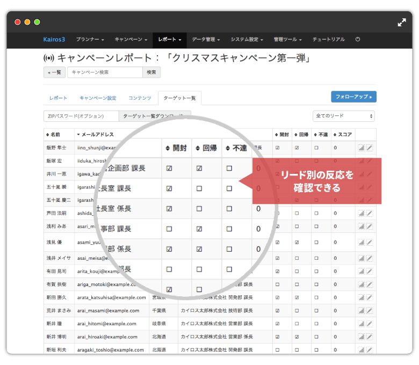Screen dimensions: 419x365
Task: Sort table by スコア column header
Action: 342,134
